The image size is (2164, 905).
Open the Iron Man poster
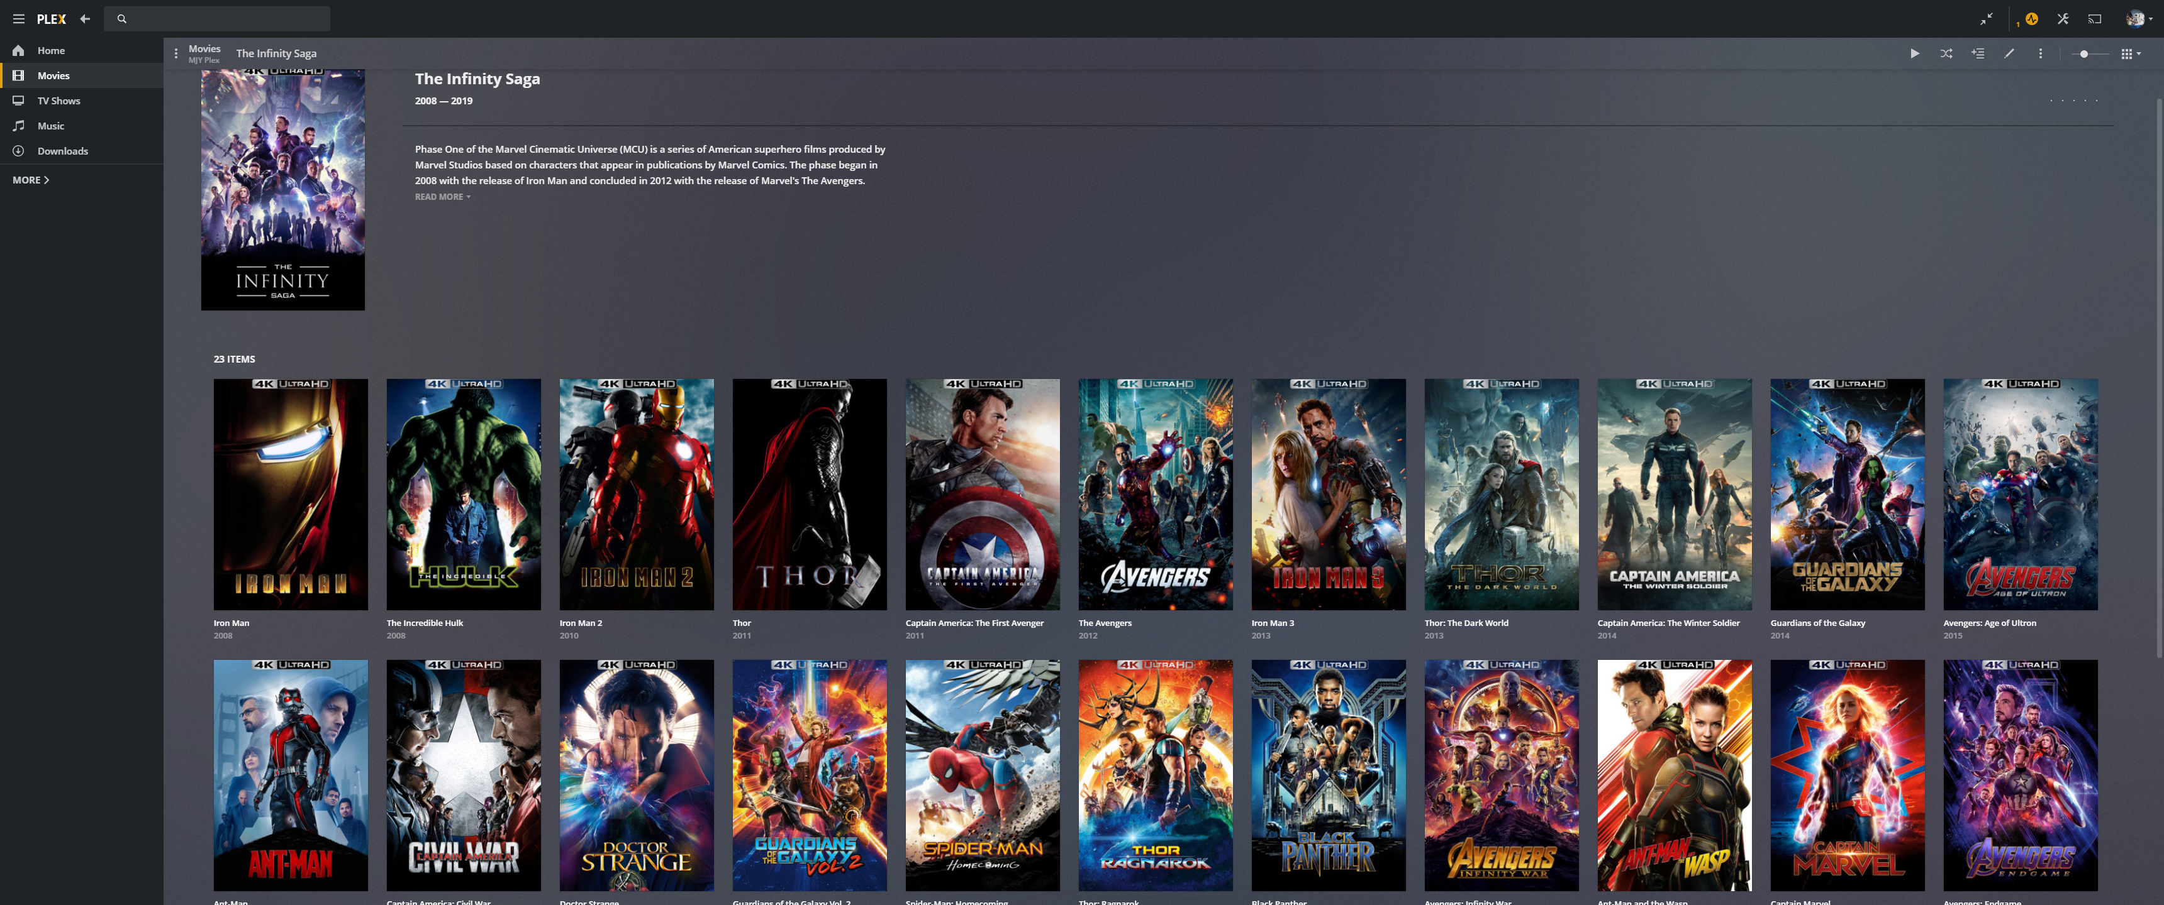[x=291, y=495]
